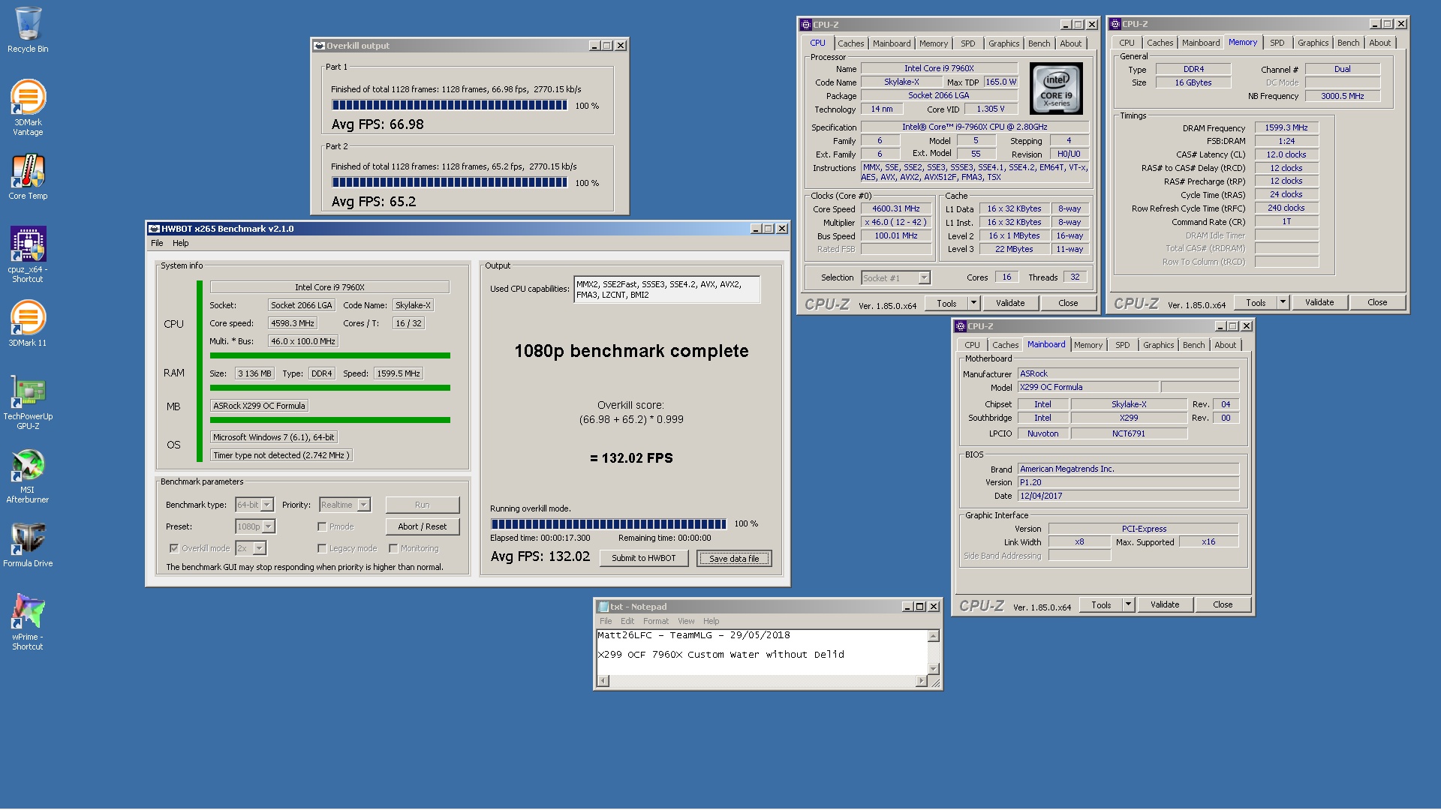
Task: Click Notepad horizontal scrollbar right arrow
Action: [x=922, y=681]
